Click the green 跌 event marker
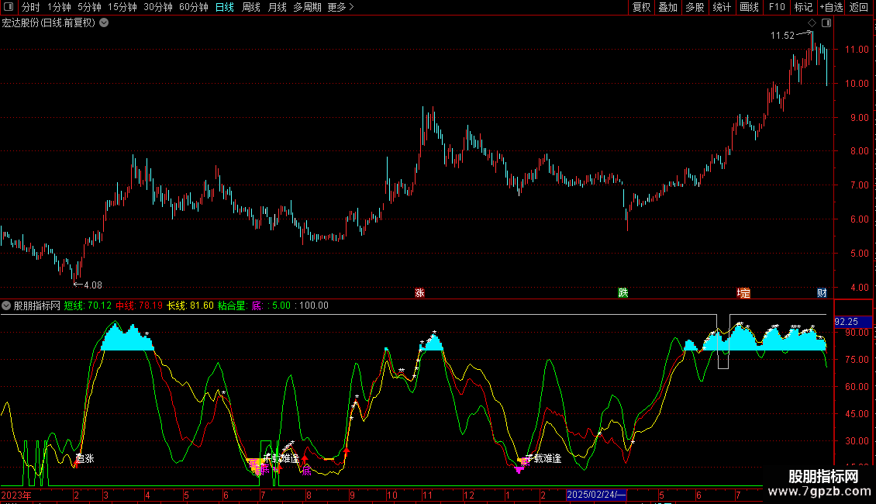Screen dimensions: 876x504 tap(623, 292)
